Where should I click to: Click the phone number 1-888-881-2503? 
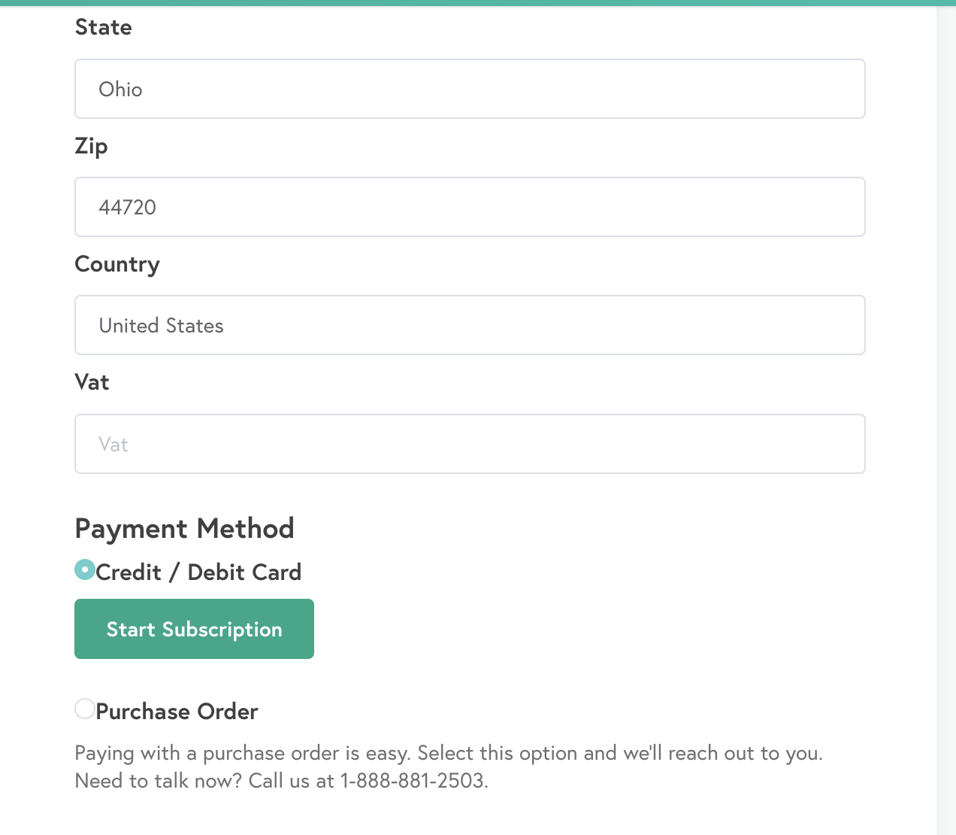(413, 781)
